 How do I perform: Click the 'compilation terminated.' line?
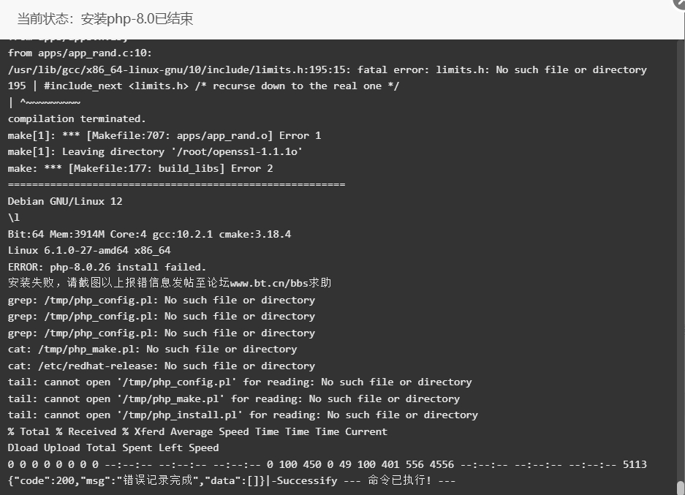(77, 119)
